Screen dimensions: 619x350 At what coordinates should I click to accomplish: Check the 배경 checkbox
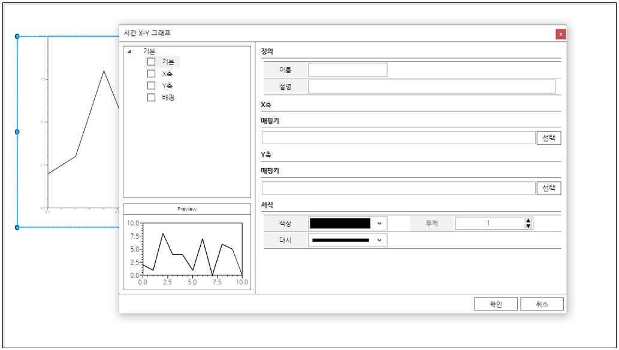point(151,97)
